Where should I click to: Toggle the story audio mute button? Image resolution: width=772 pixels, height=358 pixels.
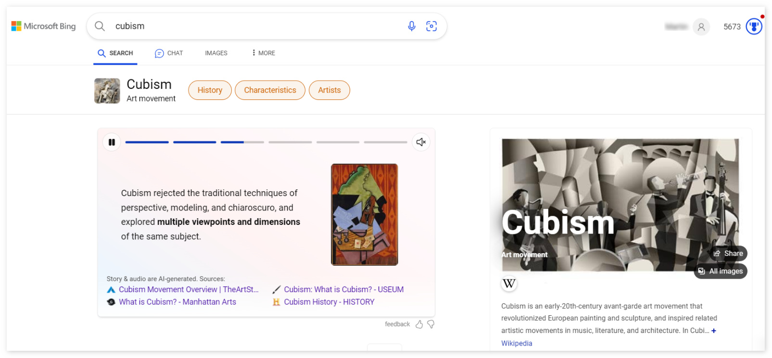click(x=421, y=142)
